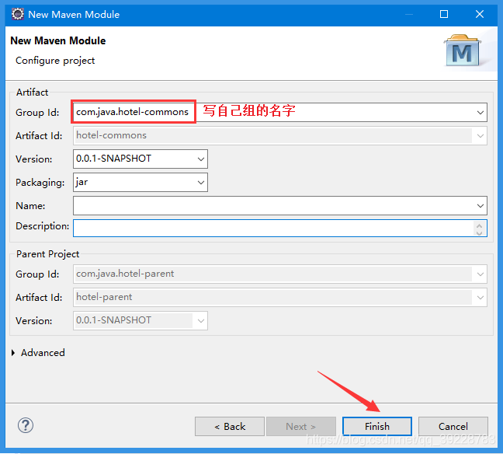
Task: Click the 'Artifact' group label
Action: 32,93
